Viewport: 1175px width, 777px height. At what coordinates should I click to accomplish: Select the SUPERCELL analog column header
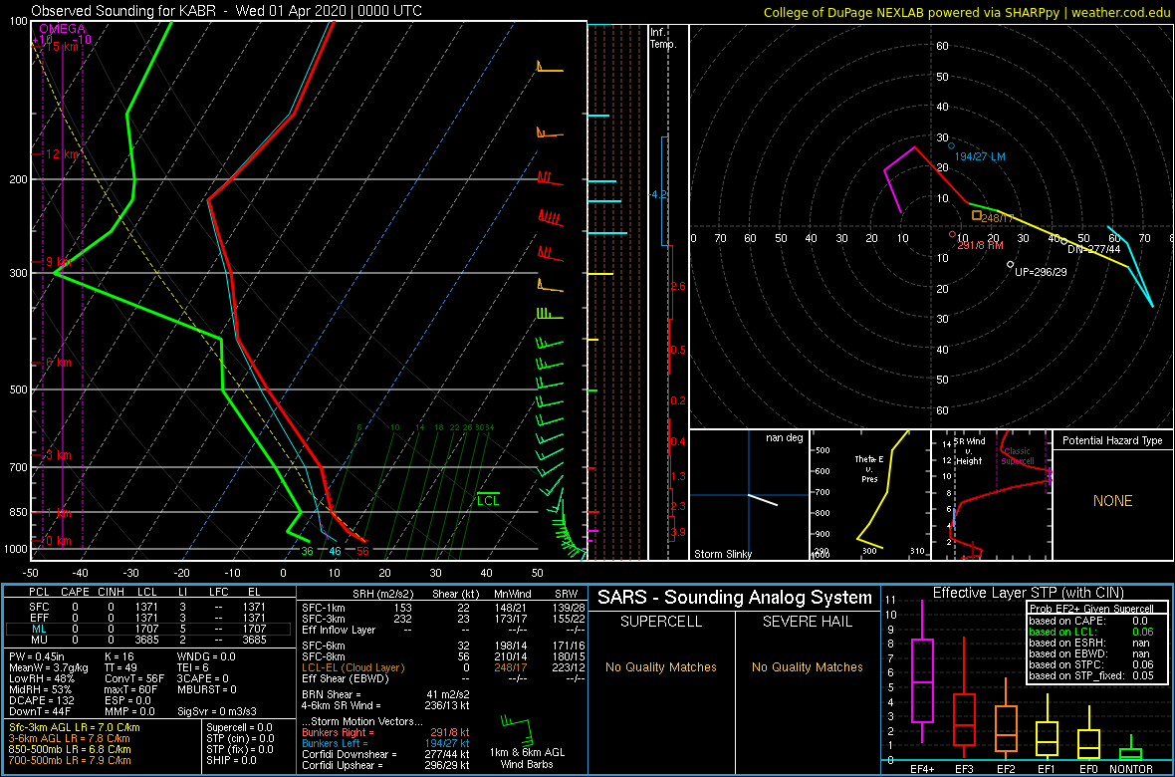(660, 624)
